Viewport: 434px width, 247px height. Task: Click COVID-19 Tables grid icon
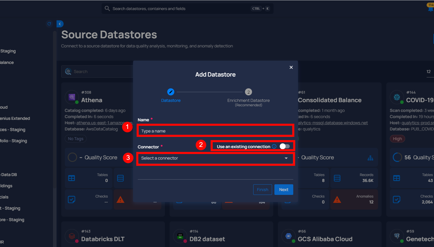[x=397, y=178]
